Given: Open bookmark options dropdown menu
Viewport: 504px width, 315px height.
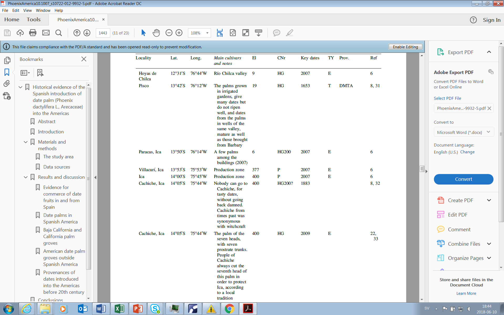Looking at the screenshot, I should pyautogui.click(x=25, y=73).
